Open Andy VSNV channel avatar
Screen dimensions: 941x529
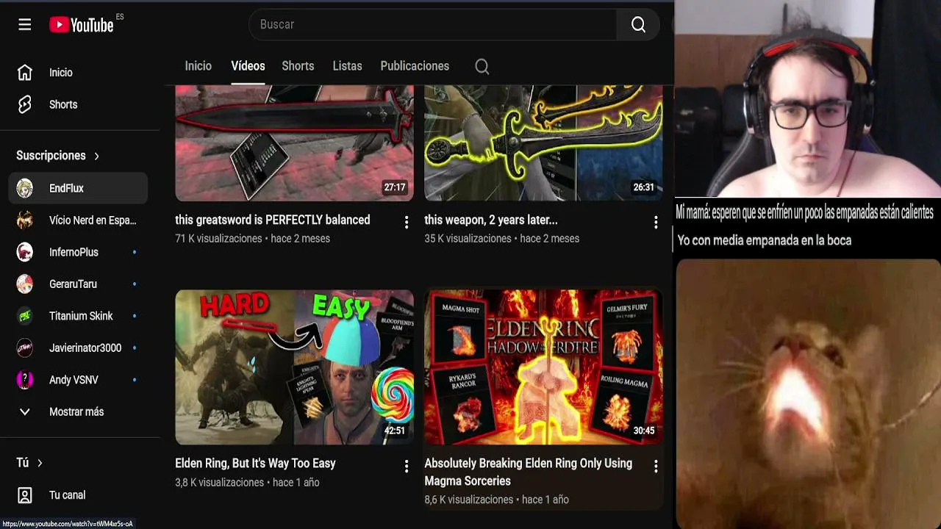point(25,380)
